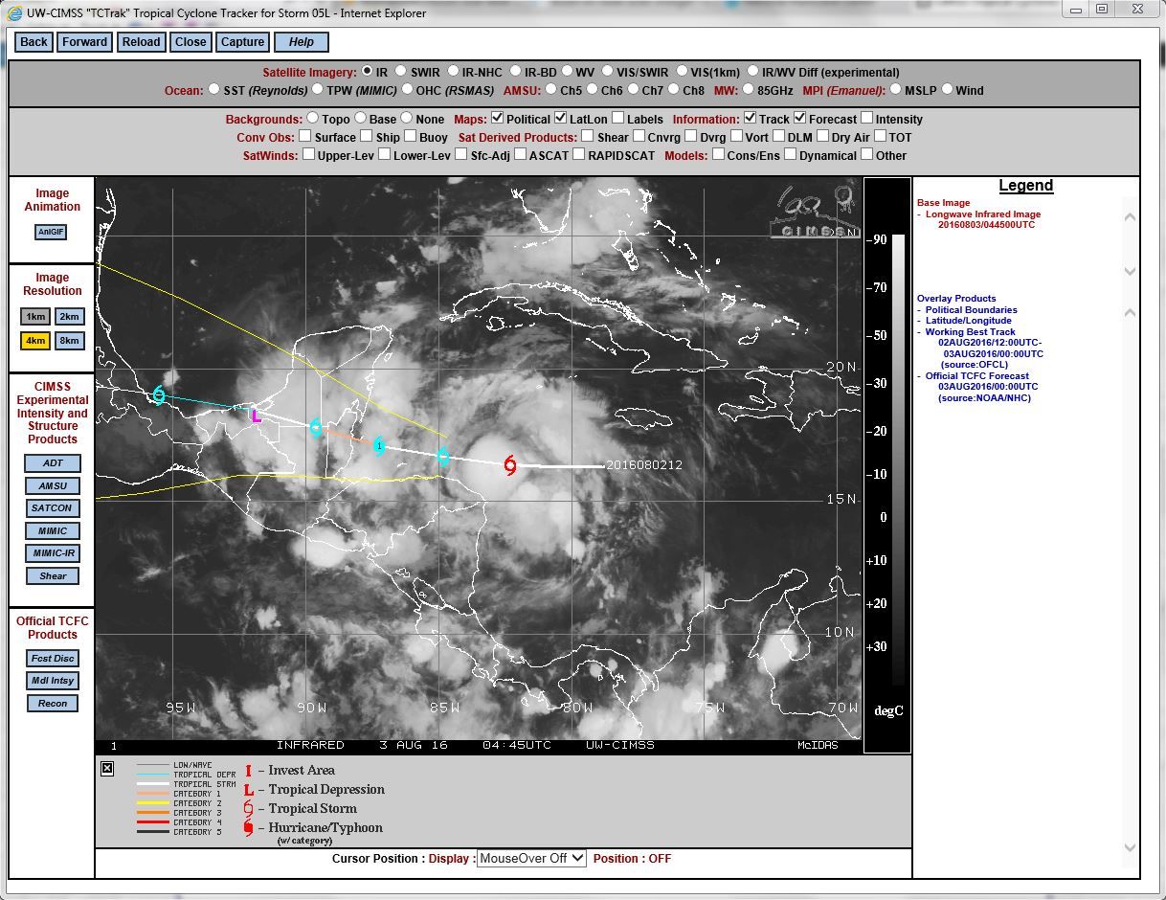
Task: Click the Forward button
Action: click(x=85, y=42)
